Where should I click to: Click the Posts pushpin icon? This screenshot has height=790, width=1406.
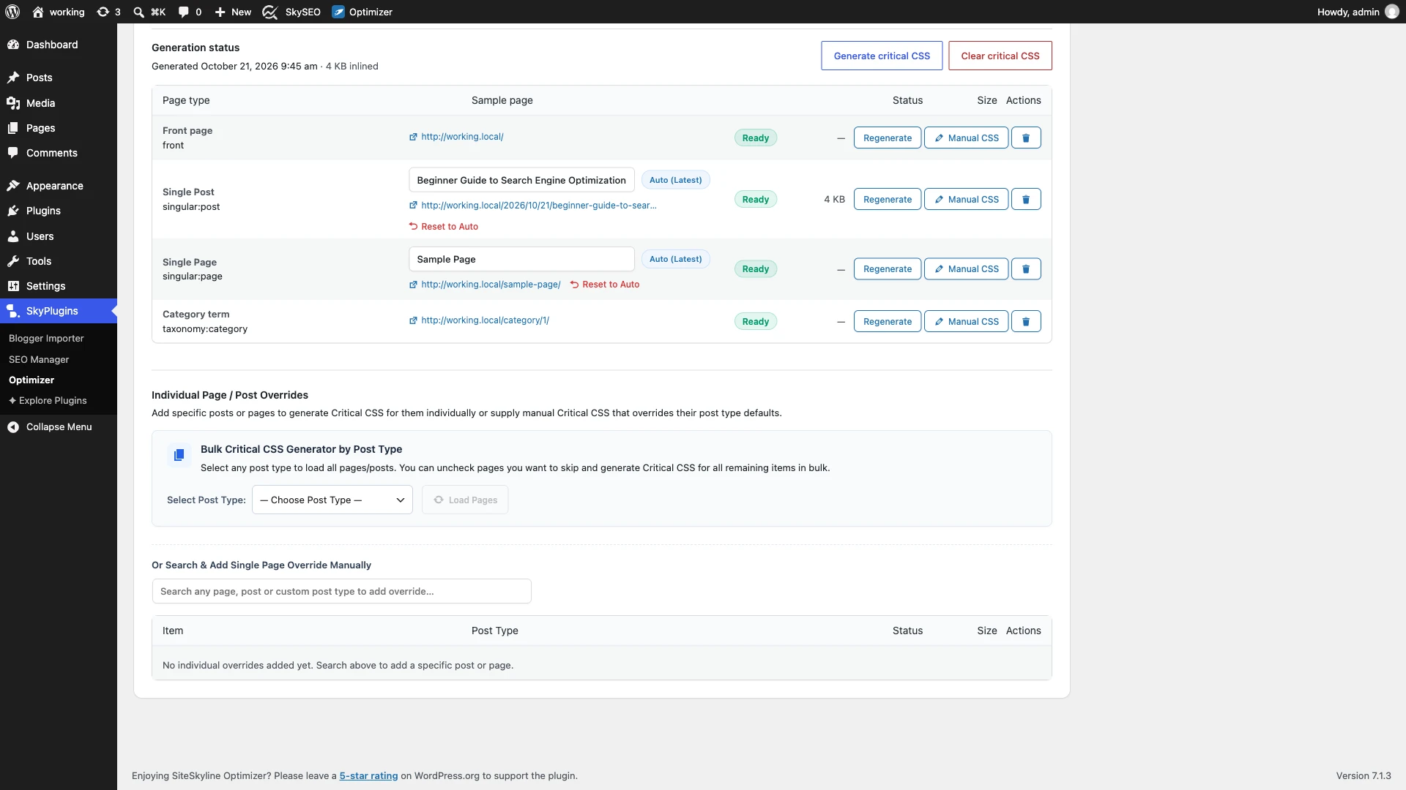[x=13, y=78]
